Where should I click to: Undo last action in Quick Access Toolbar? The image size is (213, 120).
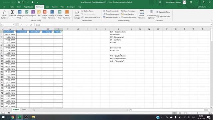(23, 2)
